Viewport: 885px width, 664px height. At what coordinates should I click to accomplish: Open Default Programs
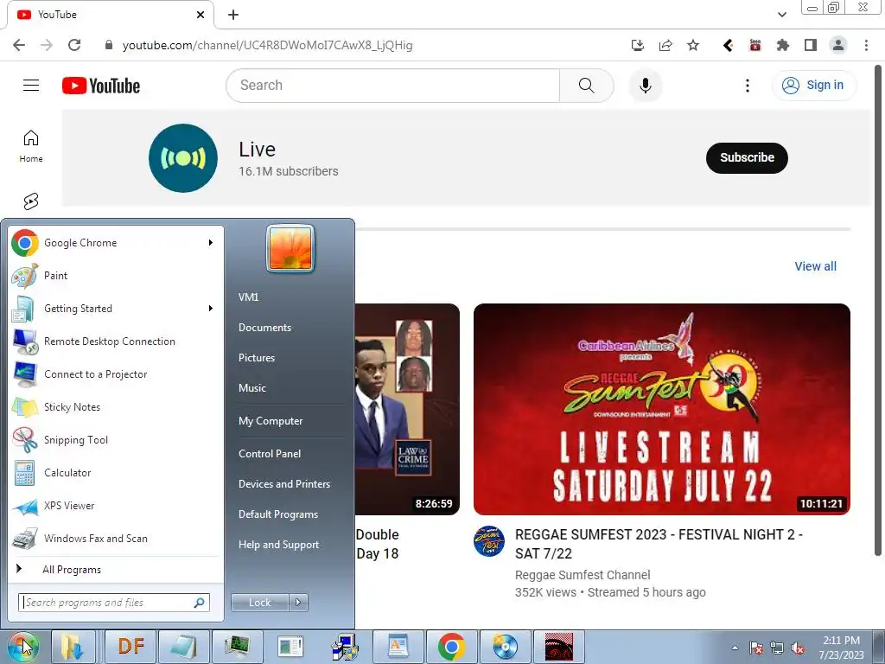point(278,514)
